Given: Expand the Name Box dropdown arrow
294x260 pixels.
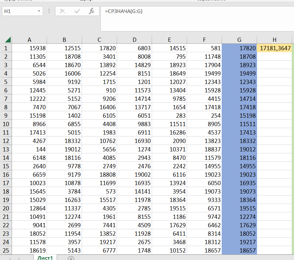Looking at the screenshot, I should point(39,11).
